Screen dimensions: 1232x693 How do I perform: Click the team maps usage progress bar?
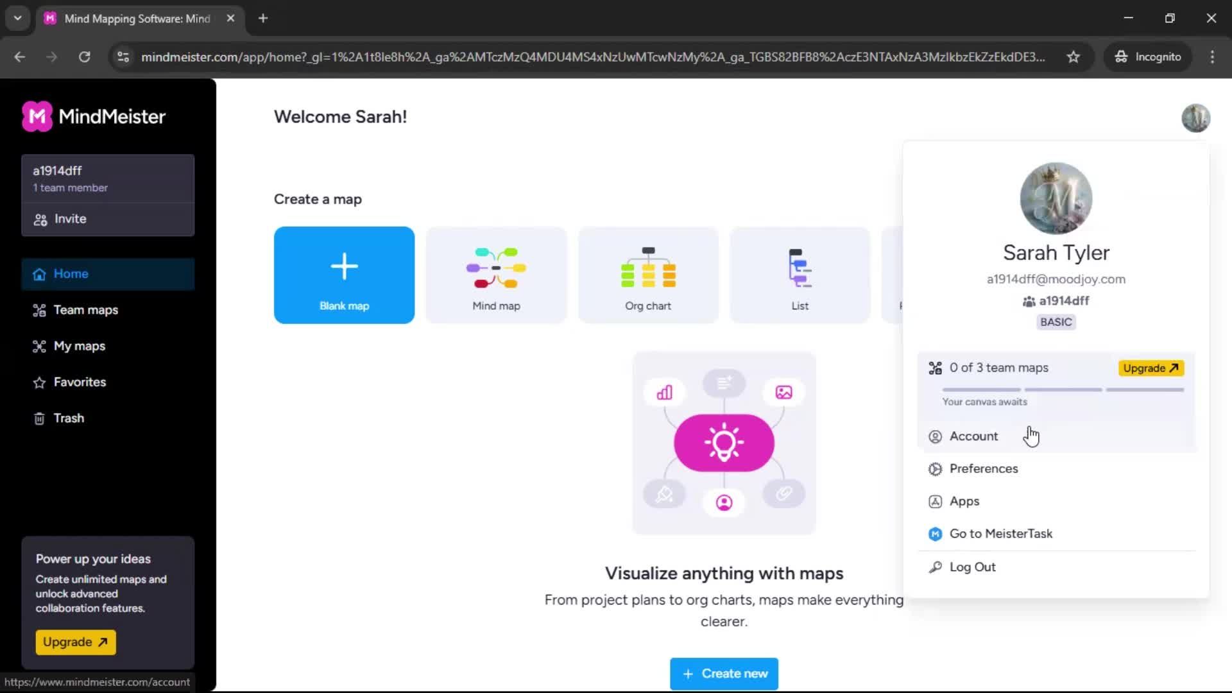[1063, 389]
